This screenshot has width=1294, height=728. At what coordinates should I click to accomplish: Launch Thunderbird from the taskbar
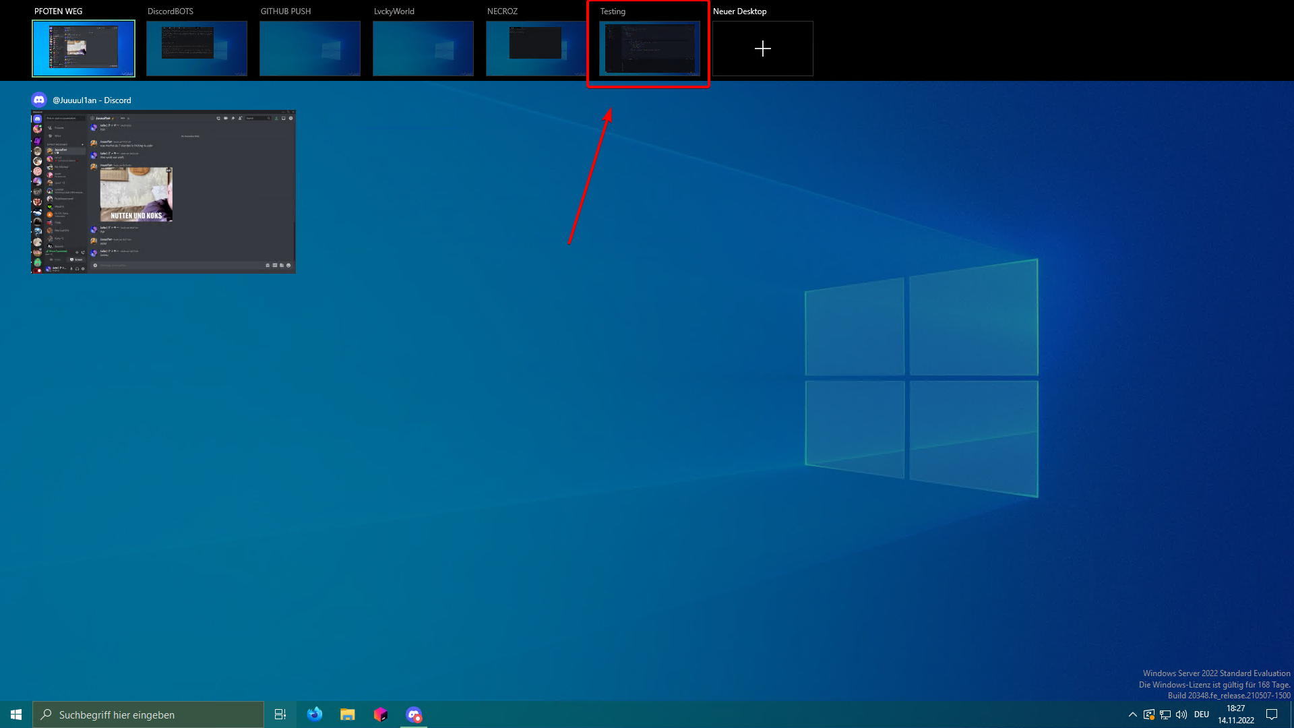[314, 715]
